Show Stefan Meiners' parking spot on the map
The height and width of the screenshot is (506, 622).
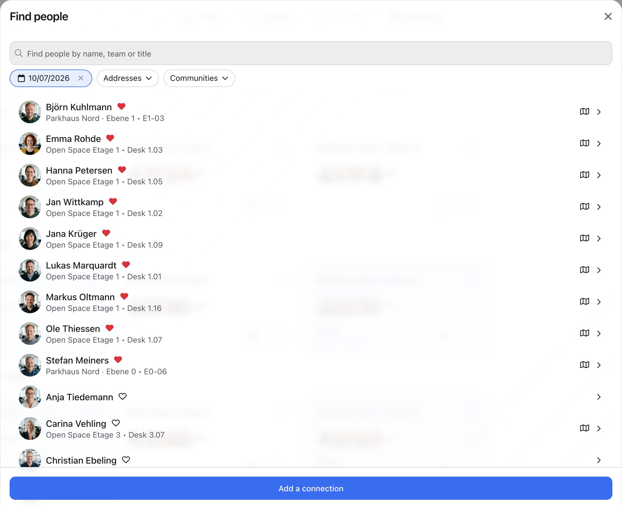[x=584, y=365]
